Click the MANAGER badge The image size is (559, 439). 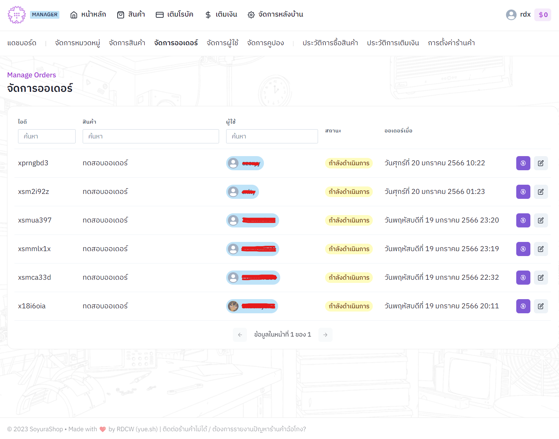[x=45, y=14]
